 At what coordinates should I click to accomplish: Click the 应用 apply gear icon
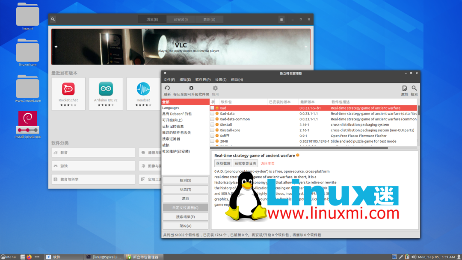tap(215, 88)
